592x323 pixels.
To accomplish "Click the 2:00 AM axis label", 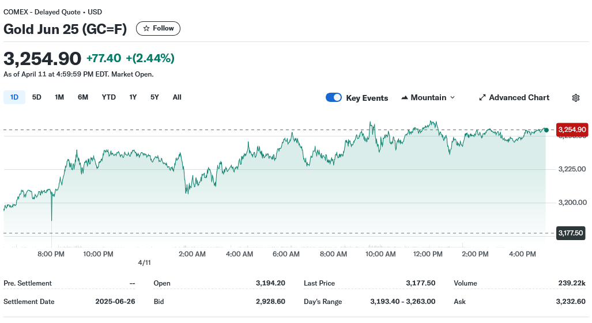I will [x=192, y=254].
